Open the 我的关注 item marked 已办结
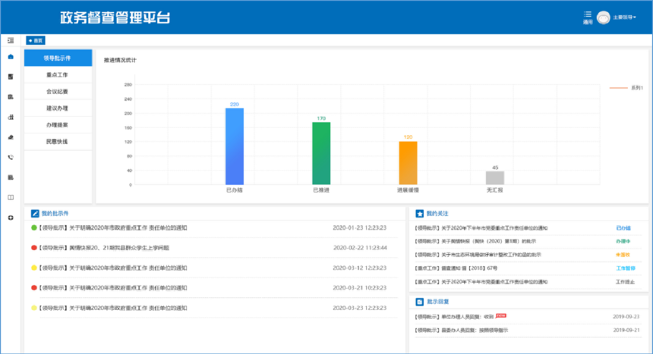Screen dimensions: 653x354 481,228
